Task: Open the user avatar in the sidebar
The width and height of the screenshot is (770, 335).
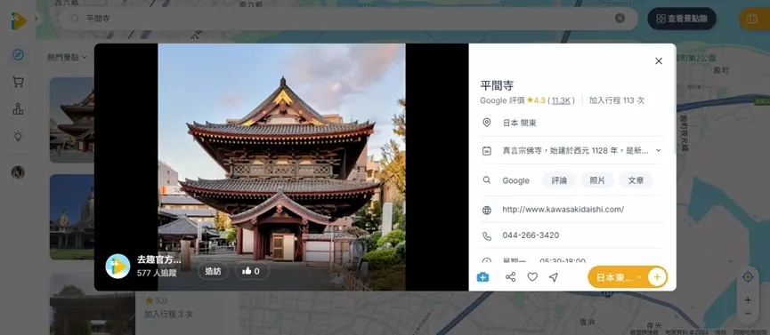Action: (x=18, y=172)
